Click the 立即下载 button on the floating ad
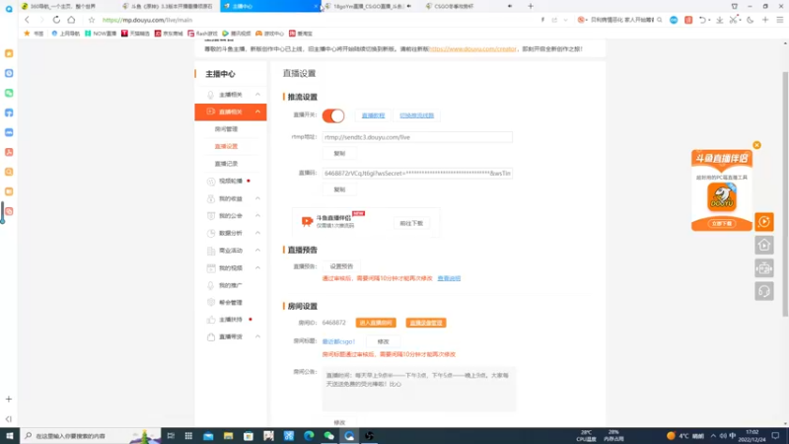Screen dimensions: 789x444 (x=722, y=224)
